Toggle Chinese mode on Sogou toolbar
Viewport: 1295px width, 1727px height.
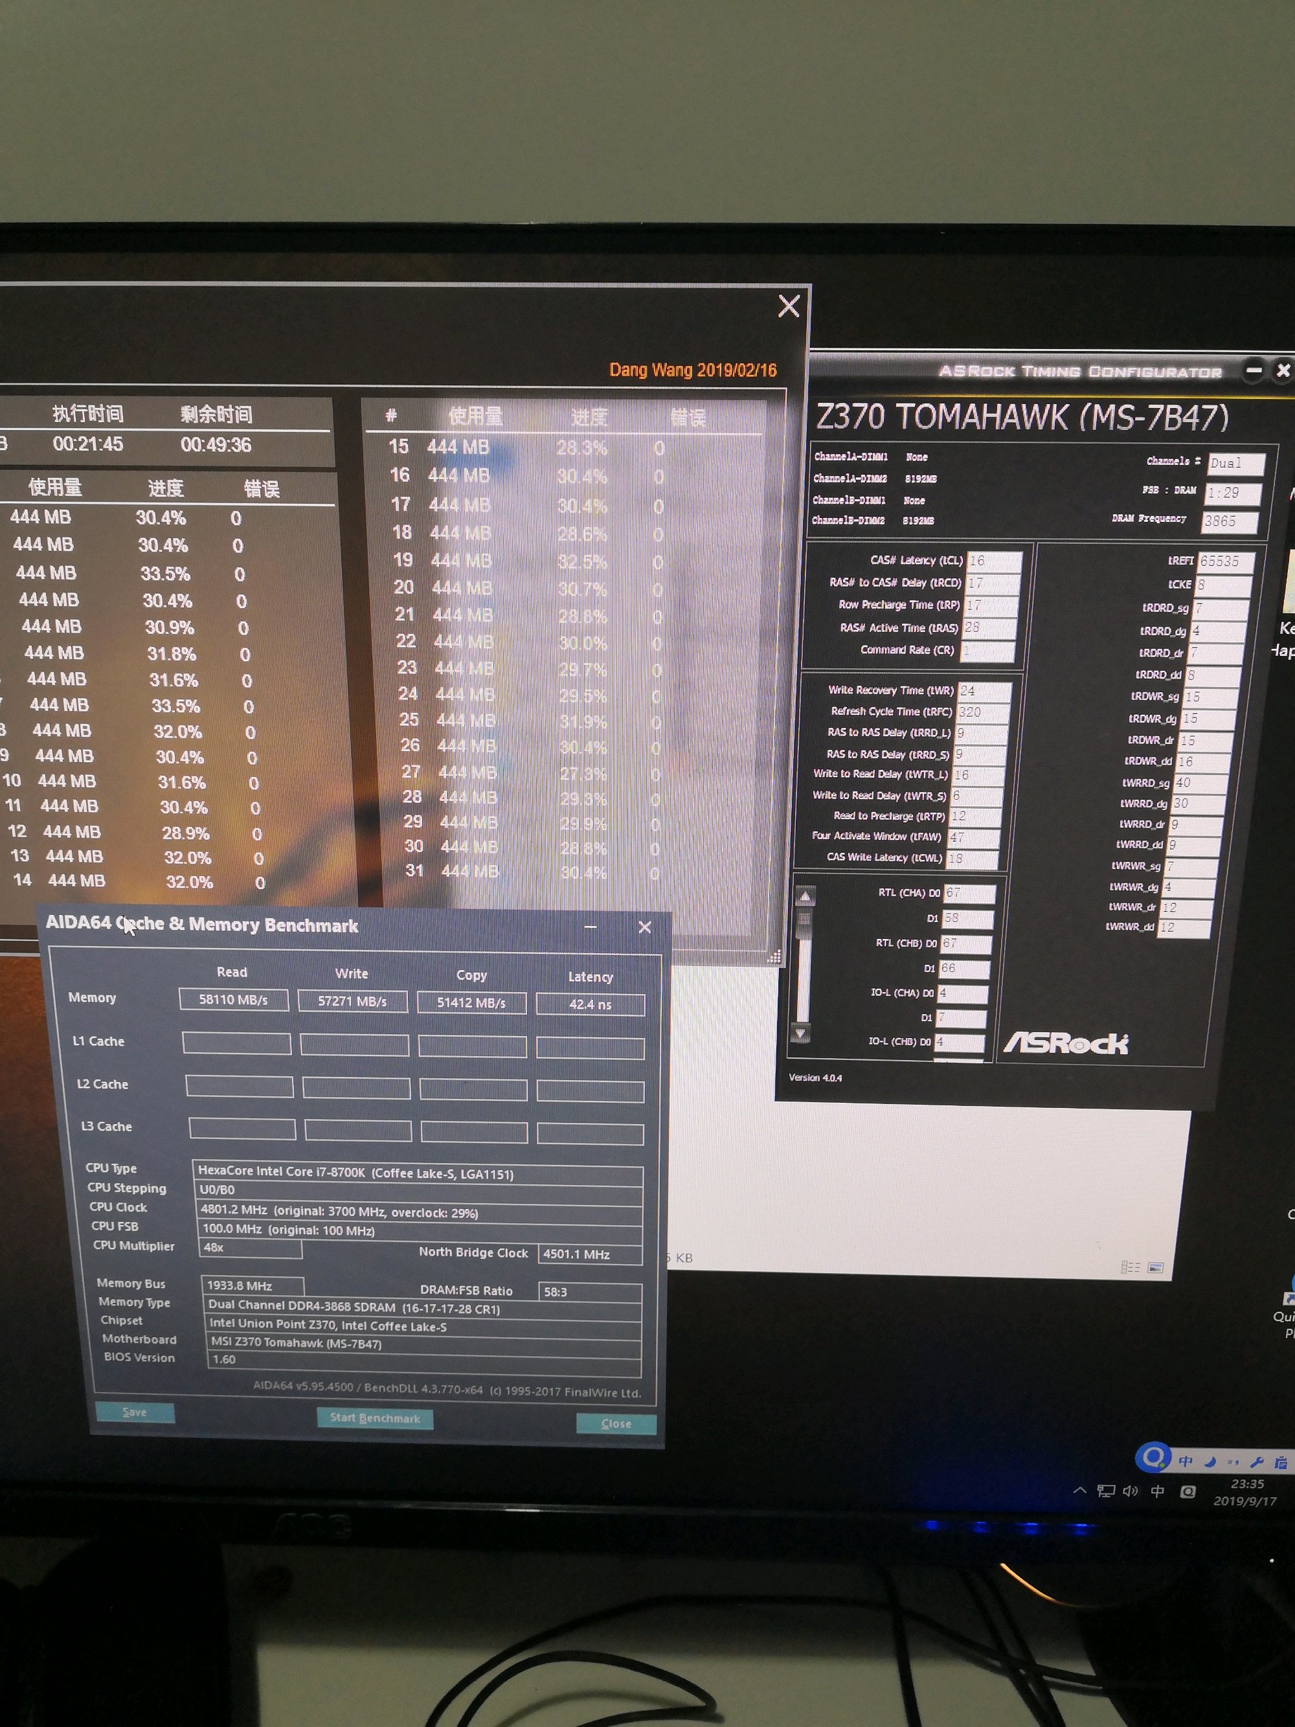tap(1186, 1461)
